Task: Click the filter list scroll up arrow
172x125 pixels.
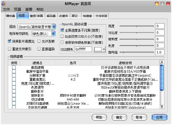Action: click(x=162, y=62)
